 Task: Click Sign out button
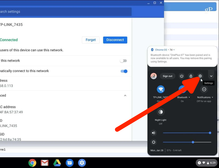click(168, 76)
